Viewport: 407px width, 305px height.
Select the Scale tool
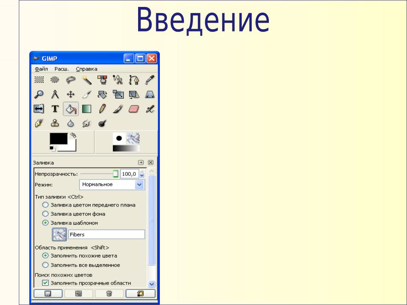click(x=118, y=94)
